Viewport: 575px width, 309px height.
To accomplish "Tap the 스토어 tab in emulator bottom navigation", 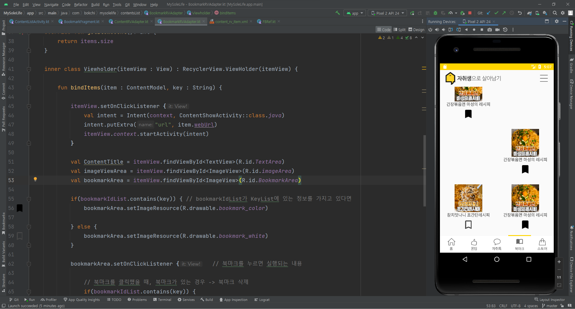I will (542, 244).
